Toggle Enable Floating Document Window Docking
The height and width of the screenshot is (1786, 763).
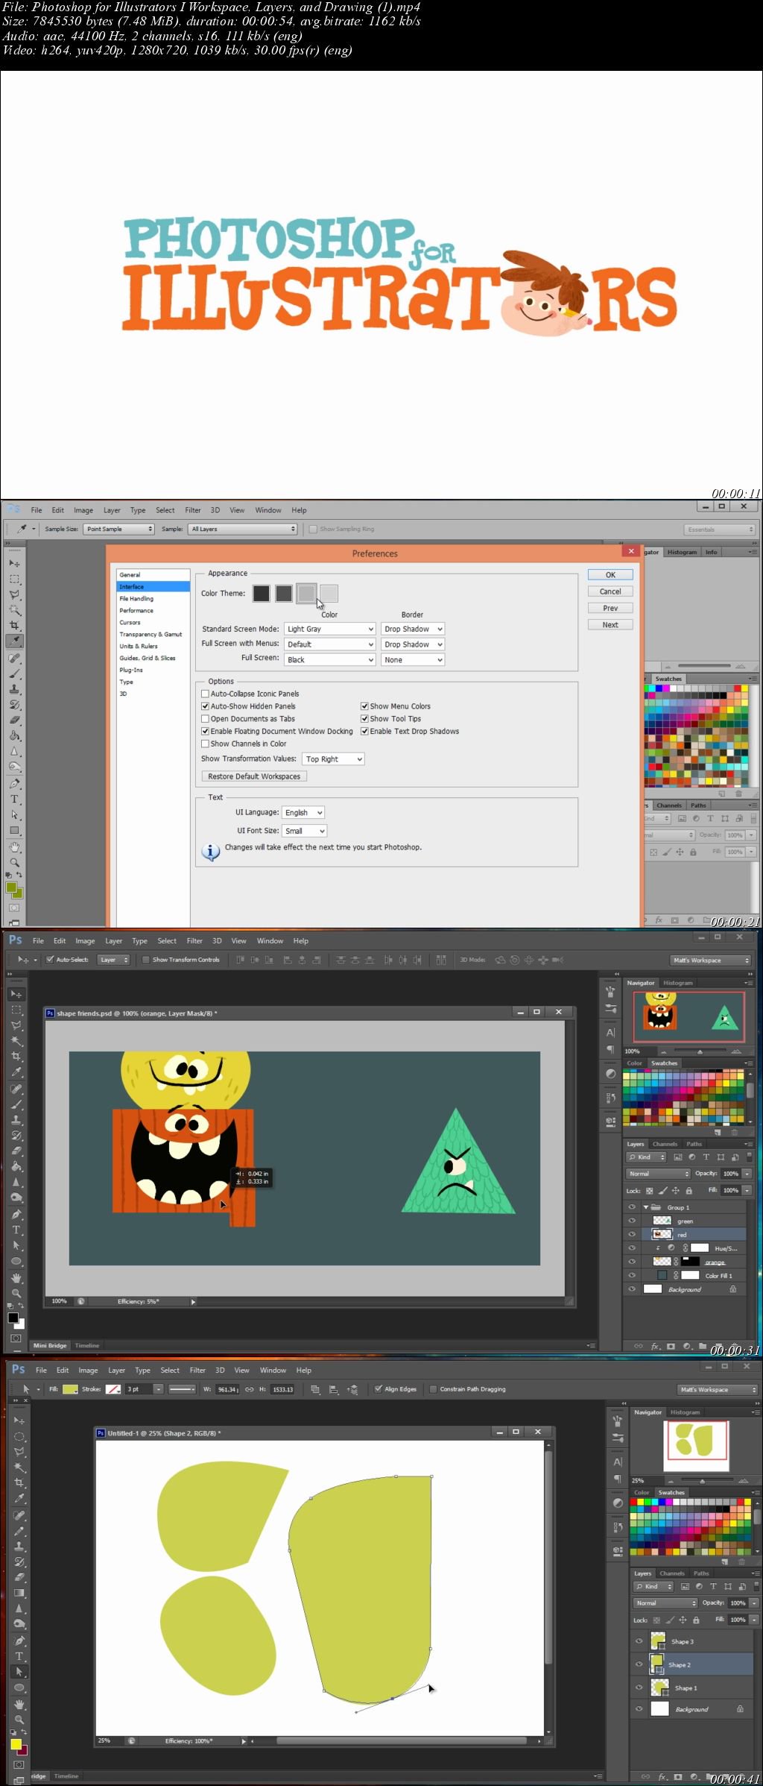pos(205,732)
